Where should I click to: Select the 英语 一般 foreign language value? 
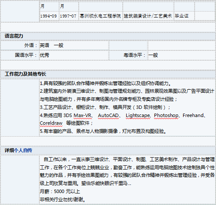click(51, 45)
